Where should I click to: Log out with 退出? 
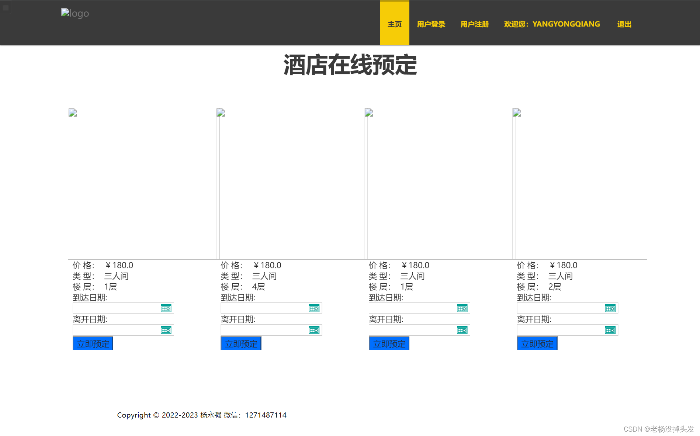[x=624, y=24]
